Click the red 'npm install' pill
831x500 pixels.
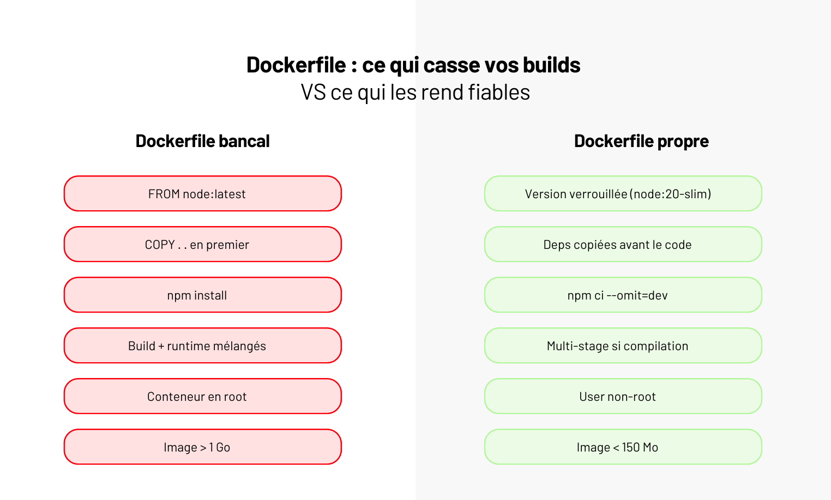point(202,295)
